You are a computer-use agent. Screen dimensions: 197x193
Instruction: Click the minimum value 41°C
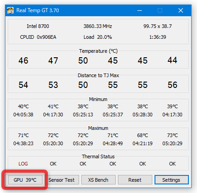(x=53, y=106)
